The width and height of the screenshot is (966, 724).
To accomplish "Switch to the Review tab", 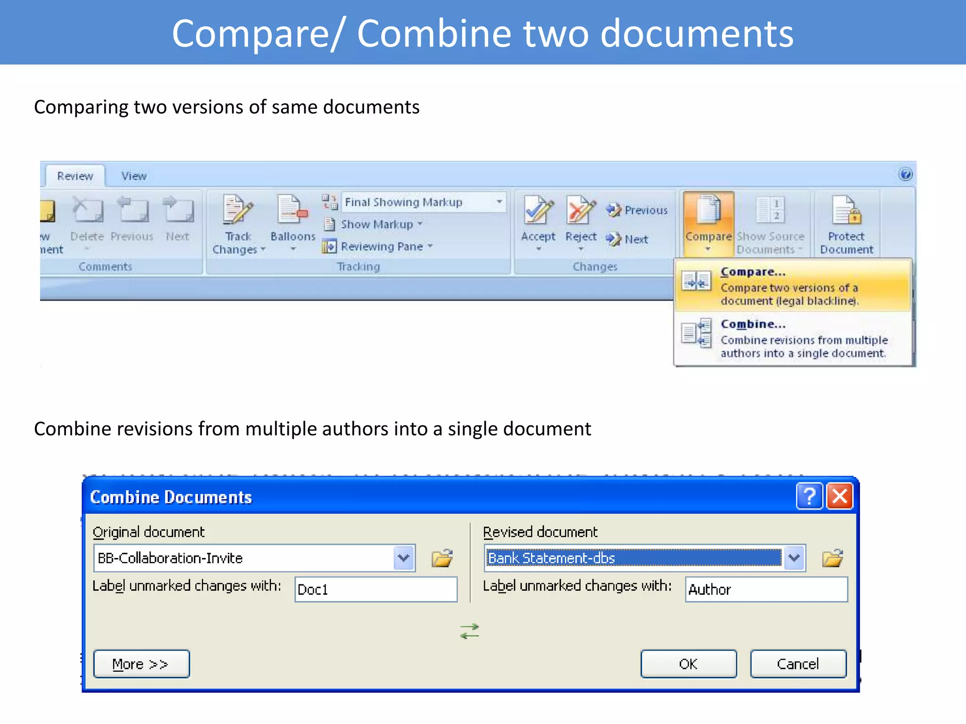I will click(x=75, y=176).
